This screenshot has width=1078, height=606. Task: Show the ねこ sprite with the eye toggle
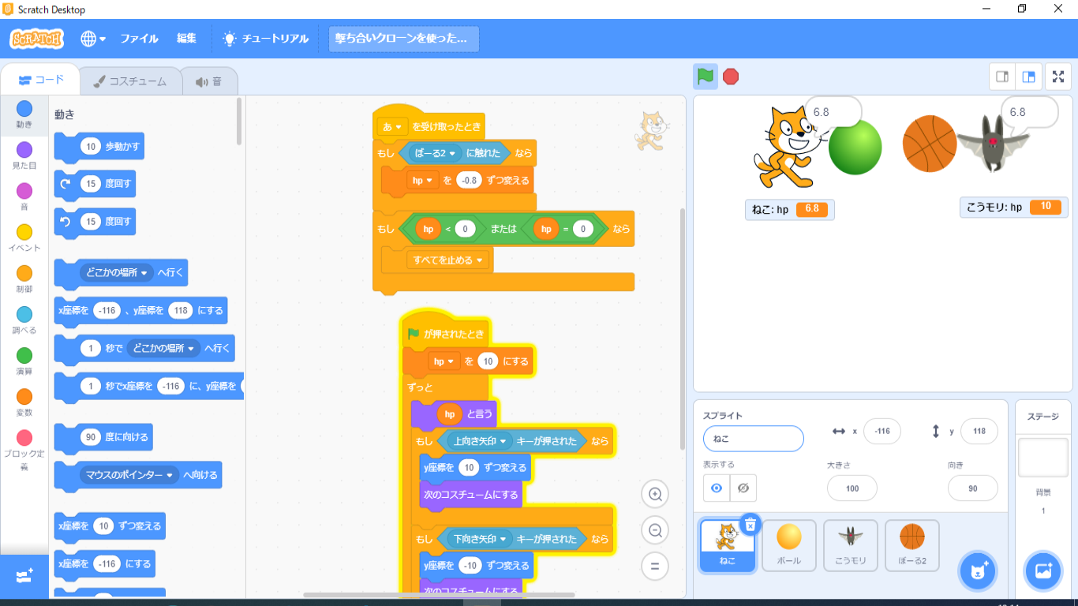[718, 488]
